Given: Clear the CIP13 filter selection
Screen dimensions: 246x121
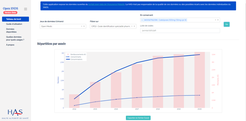Looking at the screenshot, I should click(x=132, y=26).
